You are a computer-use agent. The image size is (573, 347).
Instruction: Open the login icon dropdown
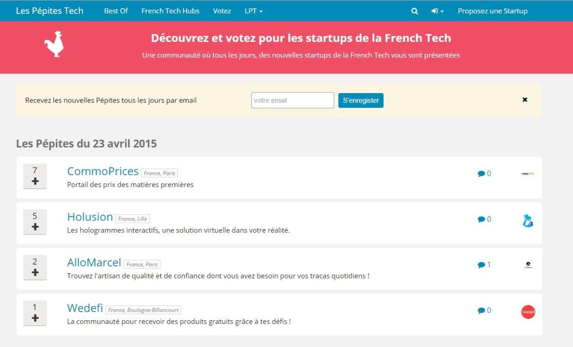click(437, 11)
